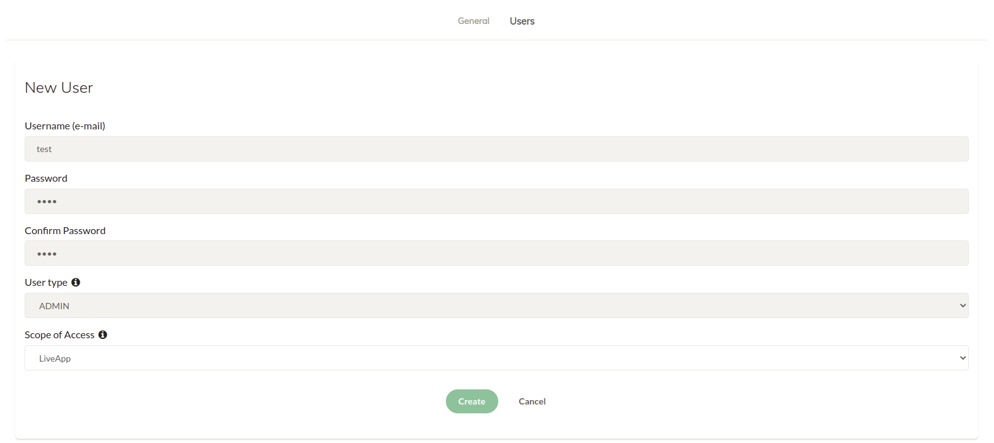Cancel new user creation
The height and width of the screenshot is (443, 994).
click(532, 401)
